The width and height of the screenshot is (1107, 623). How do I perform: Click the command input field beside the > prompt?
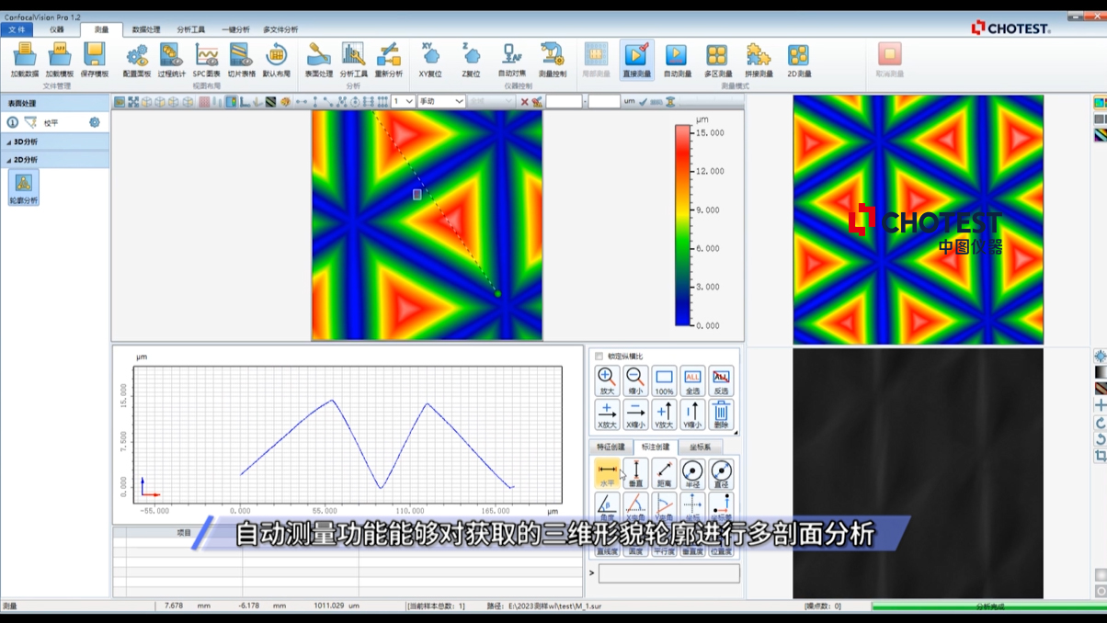point(668,573)
